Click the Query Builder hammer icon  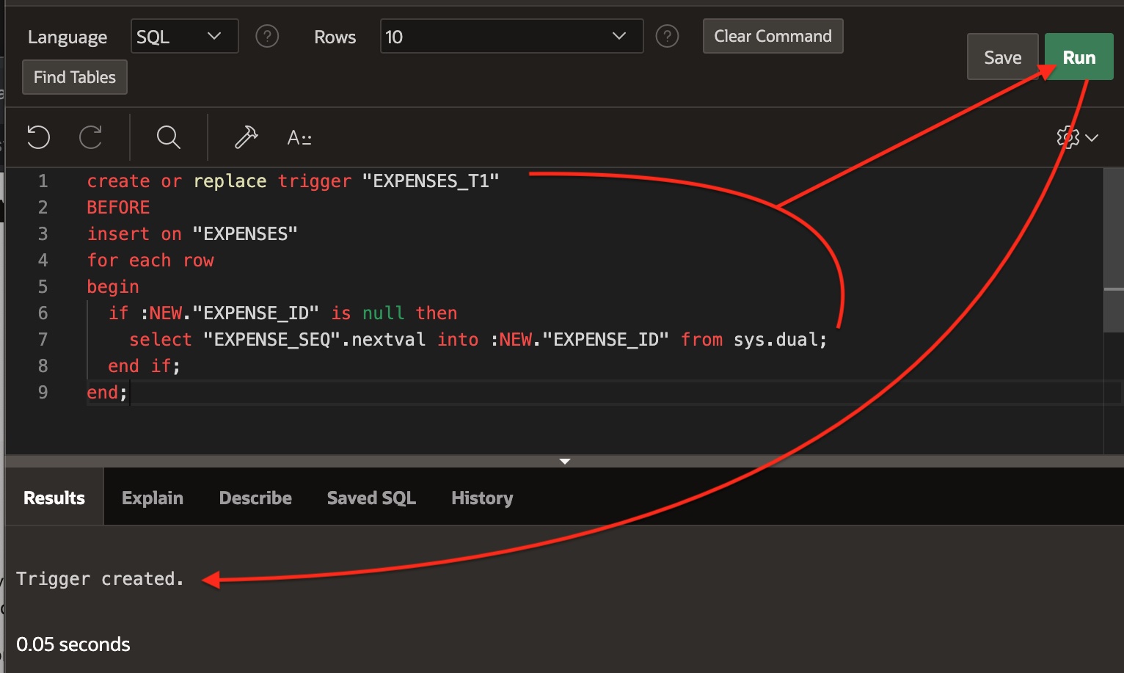[246, 137]
